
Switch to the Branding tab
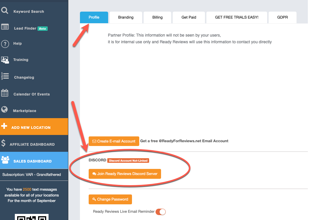click(x=126, y=17)
